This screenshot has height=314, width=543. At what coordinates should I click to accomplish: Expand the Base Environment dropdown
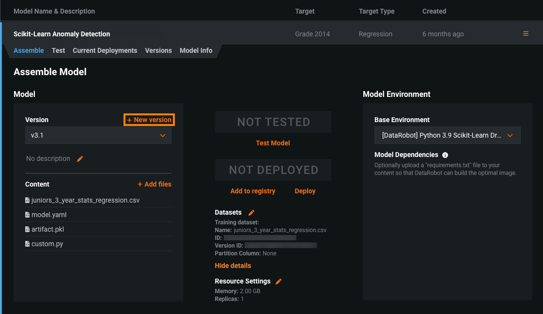(x=447, y=136)
